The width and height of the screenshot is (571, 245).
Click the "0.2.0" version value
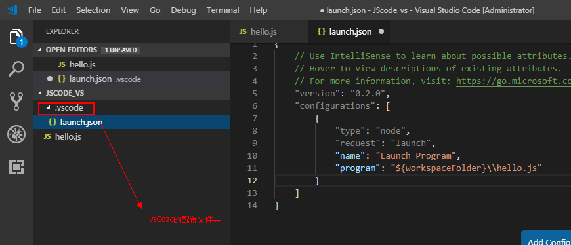pos(368,94)
